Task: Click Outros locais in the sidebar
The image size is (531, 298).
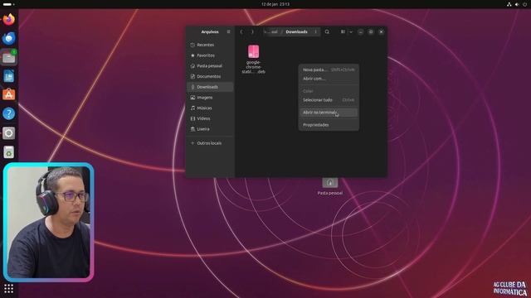Action: coord(210,143)
